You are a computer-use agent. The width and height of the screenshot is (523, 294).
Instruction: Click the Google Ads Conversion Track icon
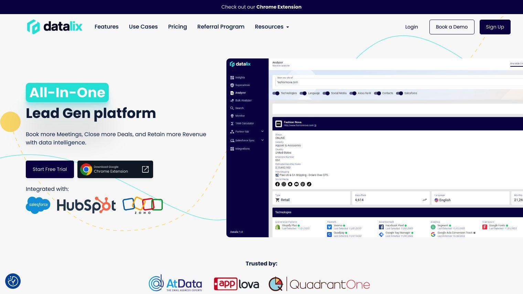click(x=433, y=235)
